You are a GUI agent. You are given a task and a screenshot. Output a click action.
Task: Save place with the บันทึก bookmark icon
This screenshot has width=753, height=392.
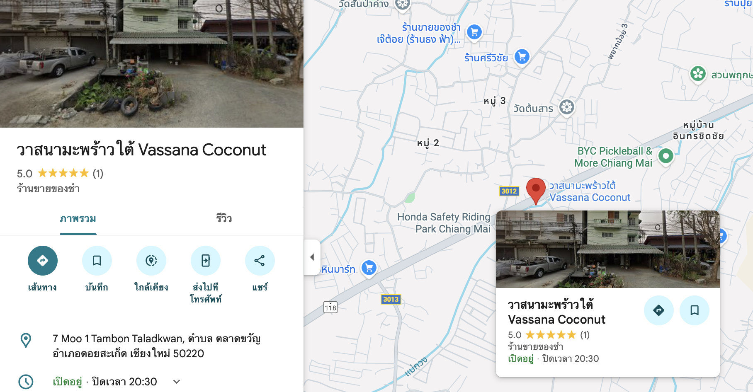pos(97,261)
